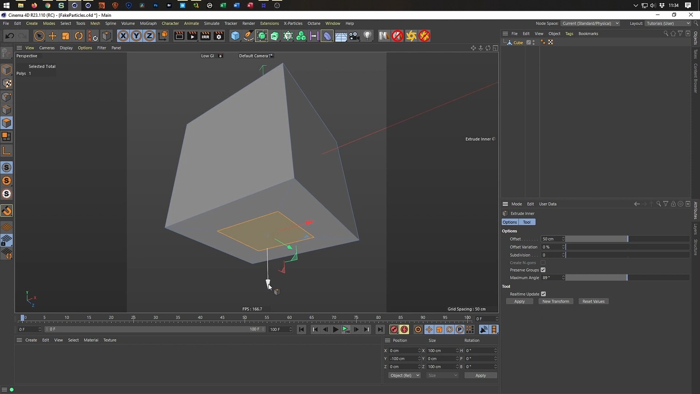
Task: Add a Camera object from toolbar
Action: [354, 36]
